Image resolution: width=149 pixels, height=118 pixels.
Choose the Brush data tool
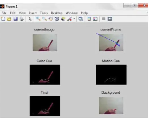pos(70,19)
